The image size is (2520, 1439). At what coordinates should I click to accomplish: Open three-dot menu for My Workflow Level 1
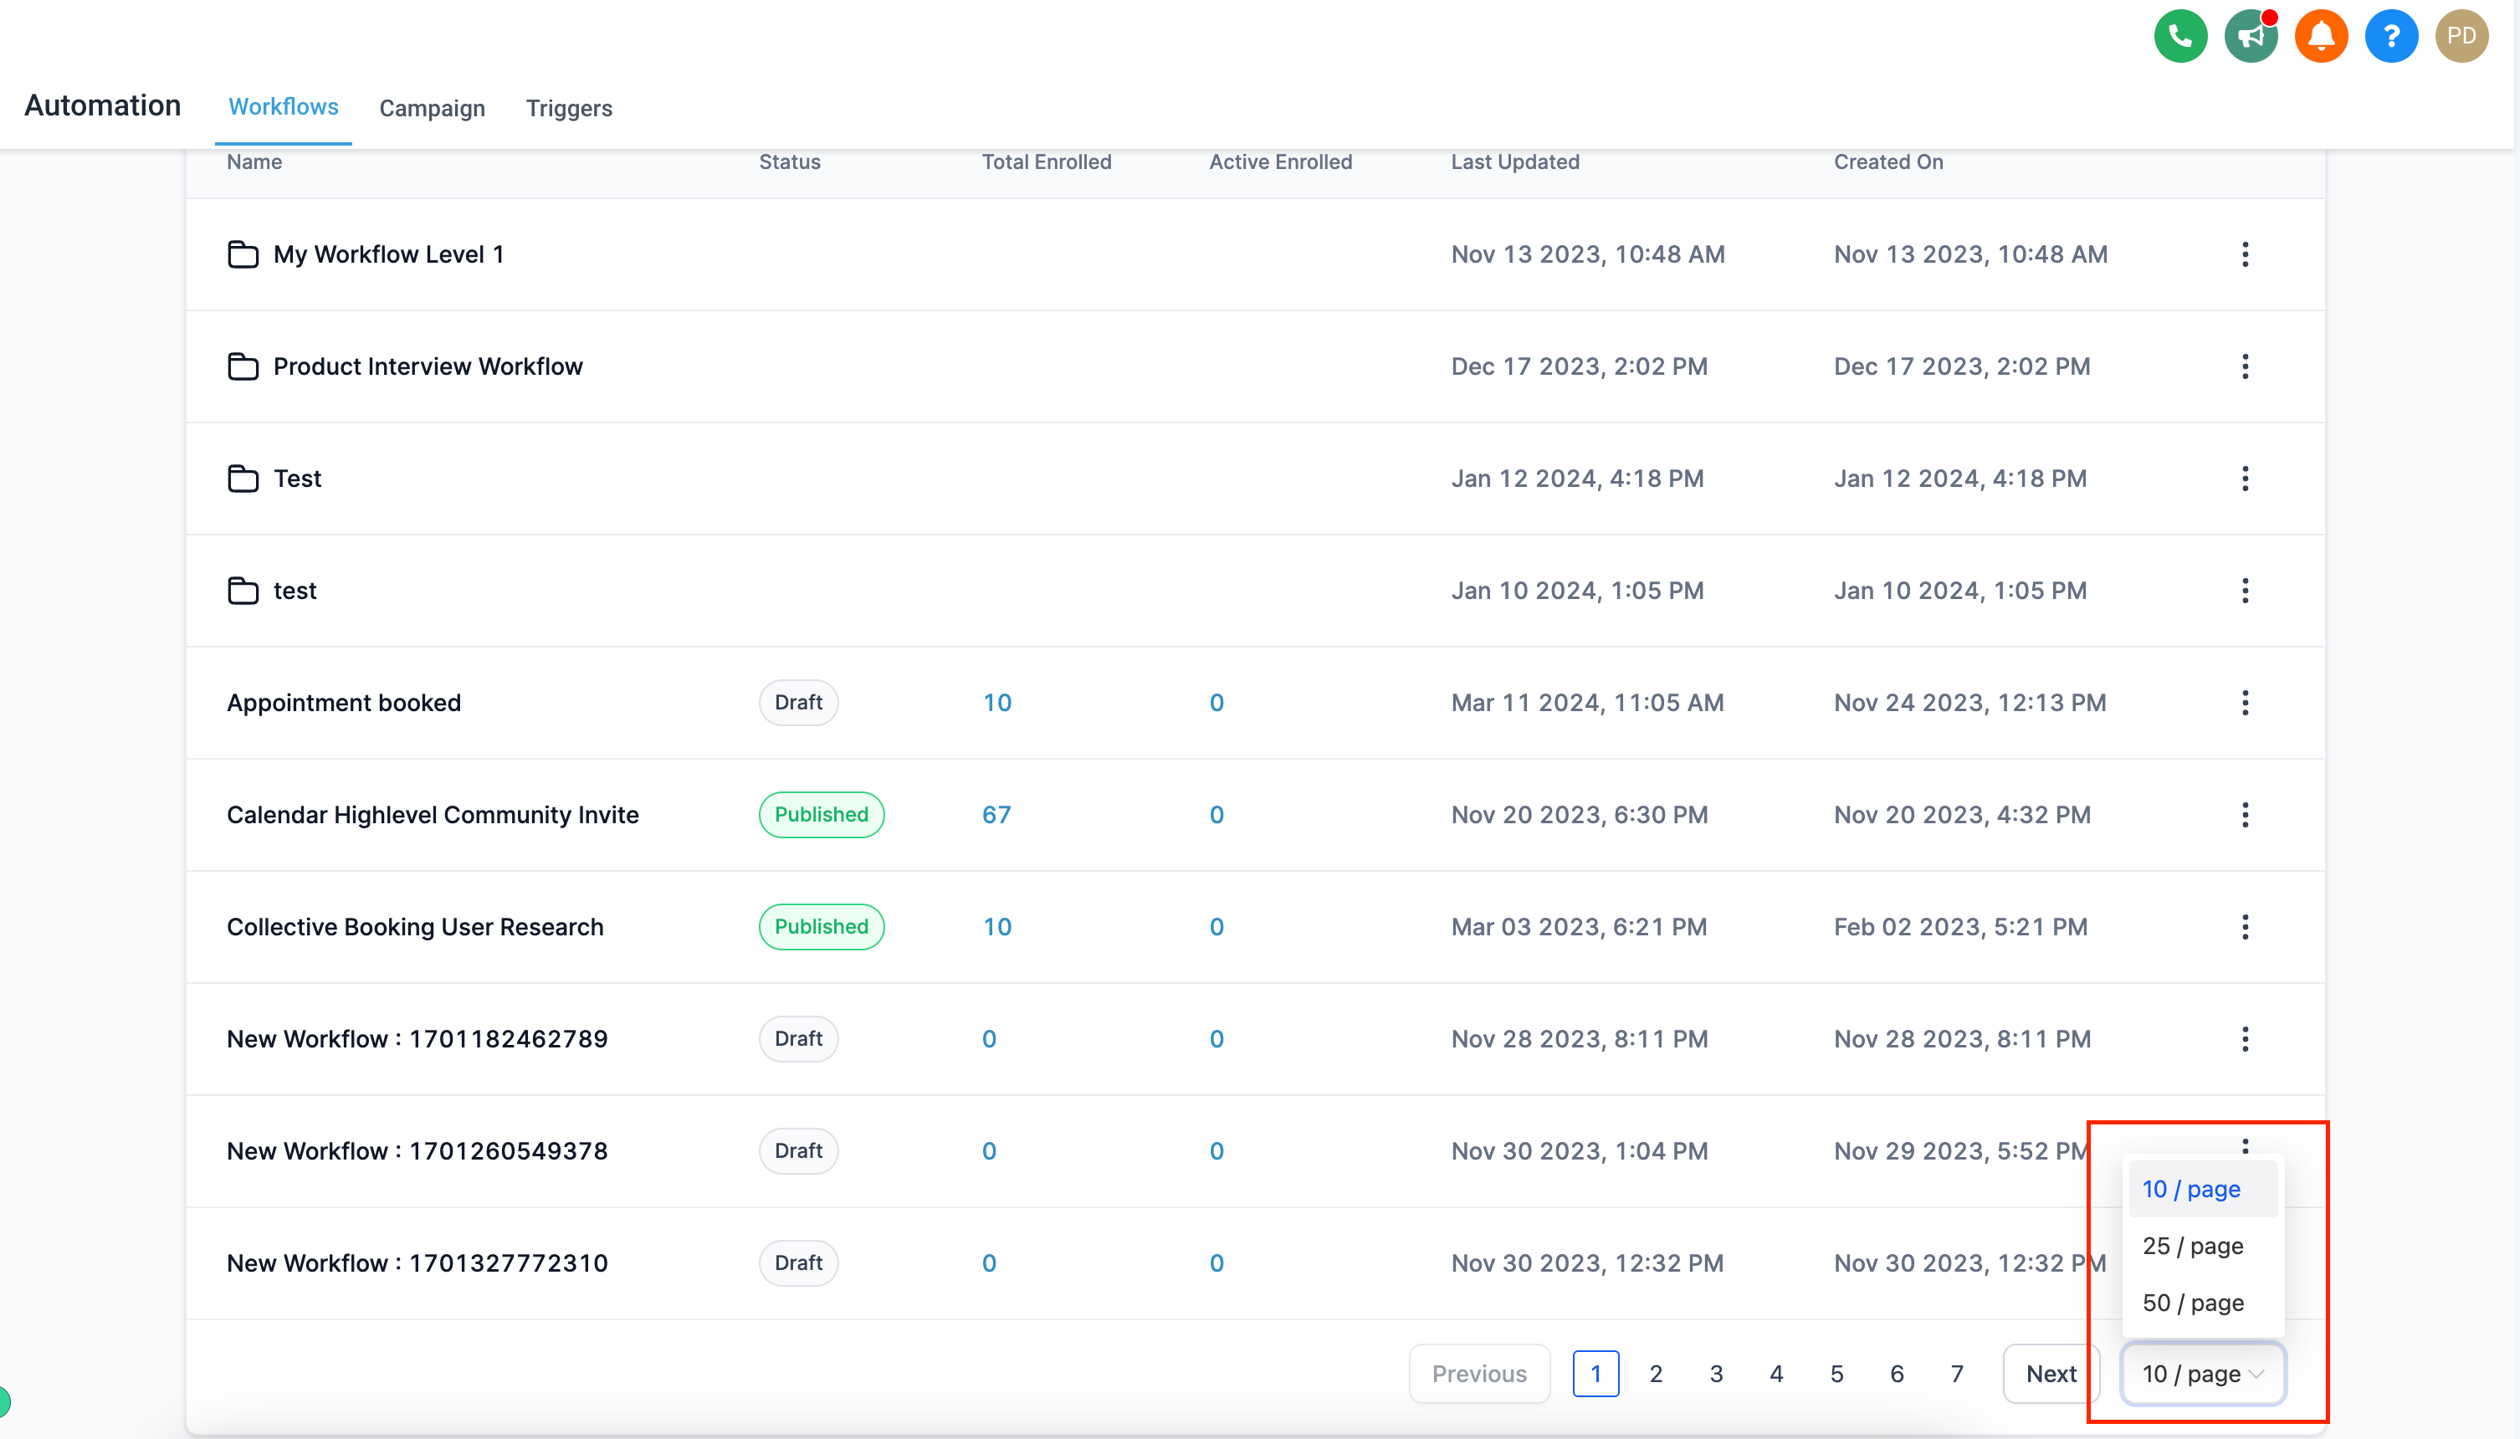2244,254
